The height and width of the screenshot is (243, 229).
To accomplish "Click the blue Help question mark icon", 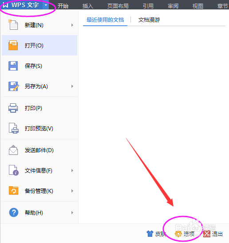I will click(14, 212).
